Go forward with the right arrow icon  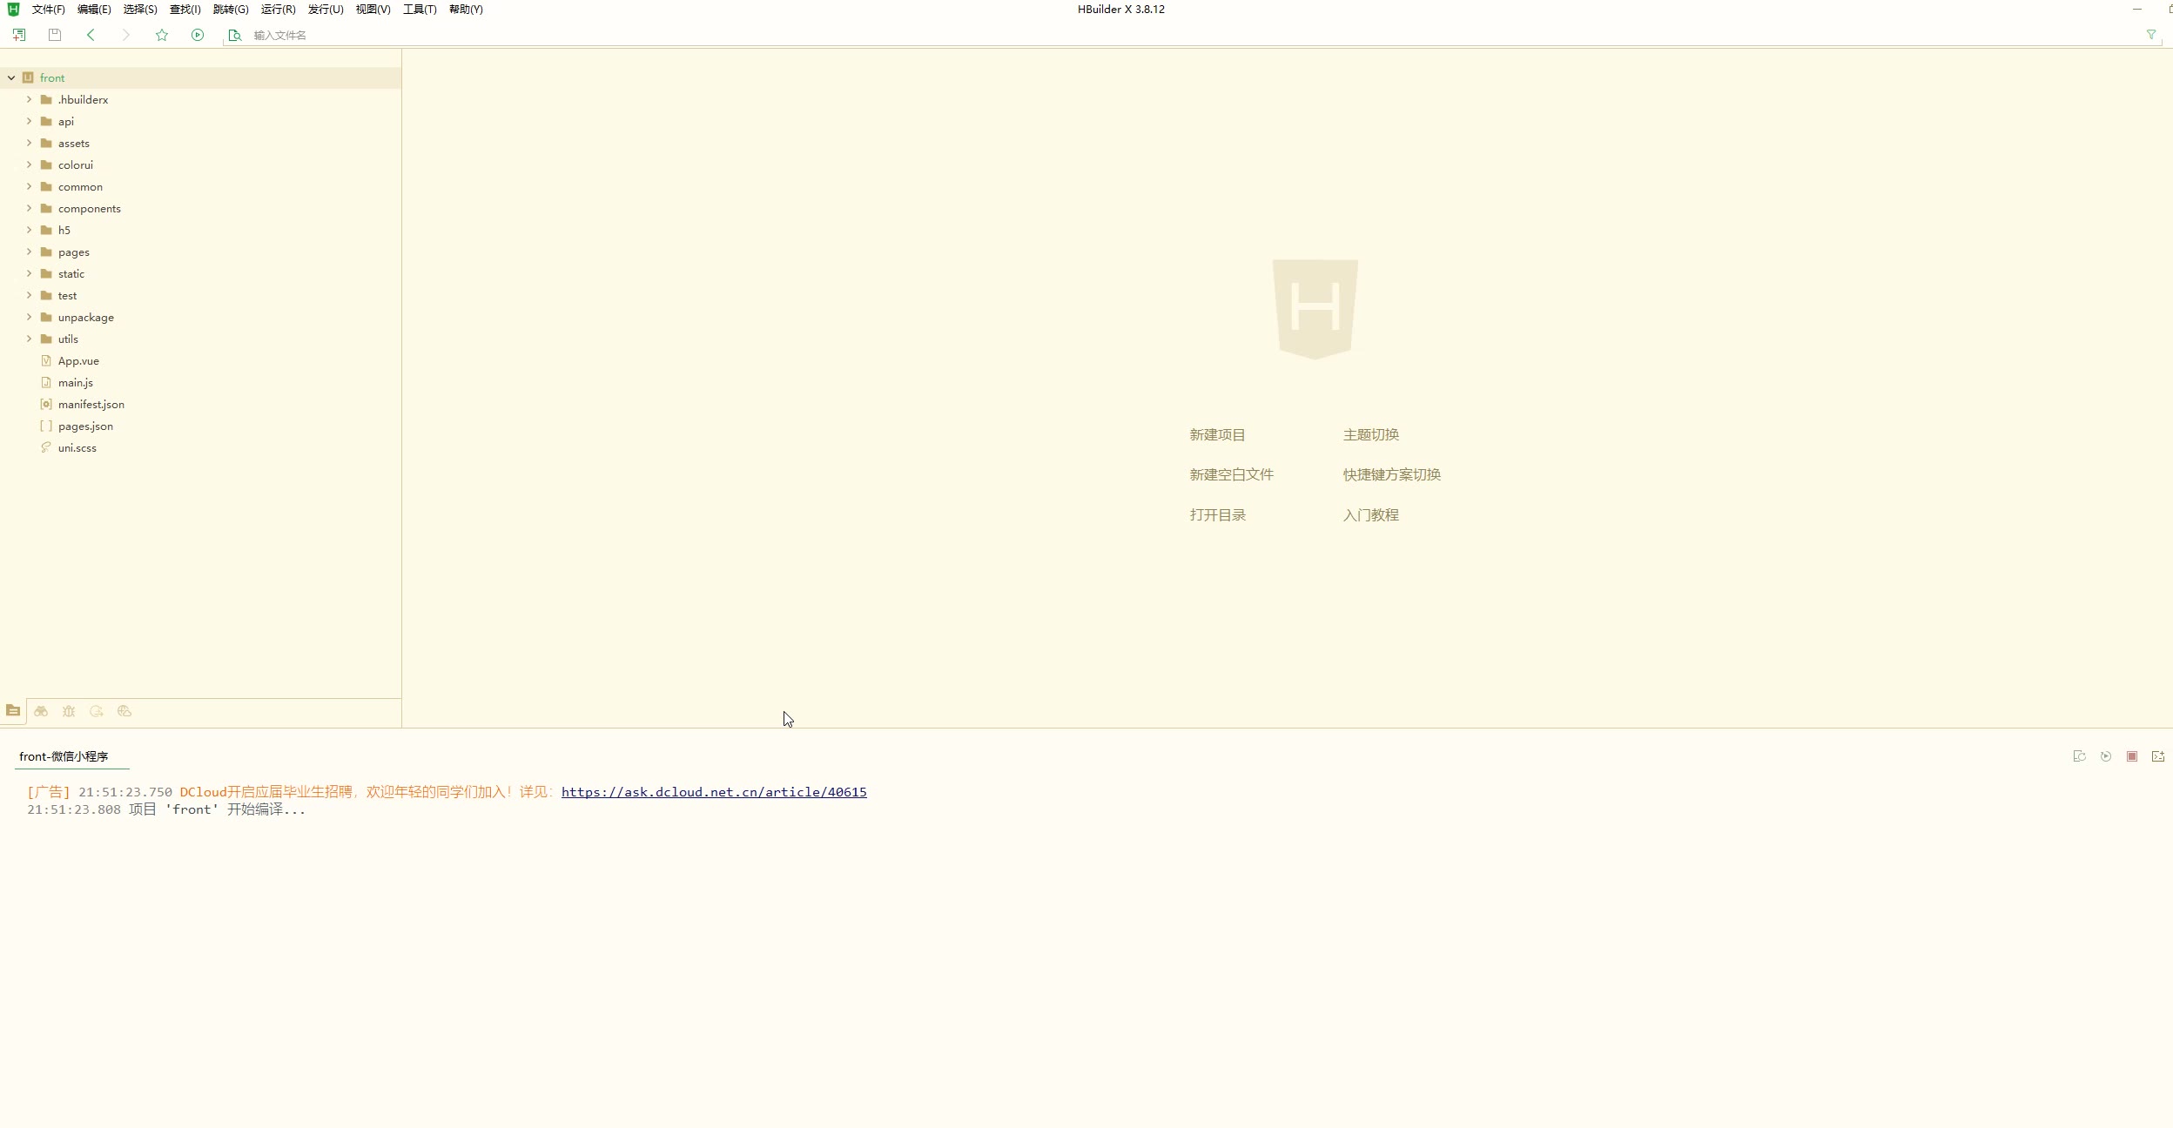click(x=126, y=35)
